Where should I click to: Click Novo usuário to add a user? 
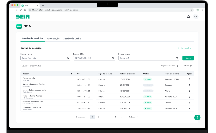184,48
